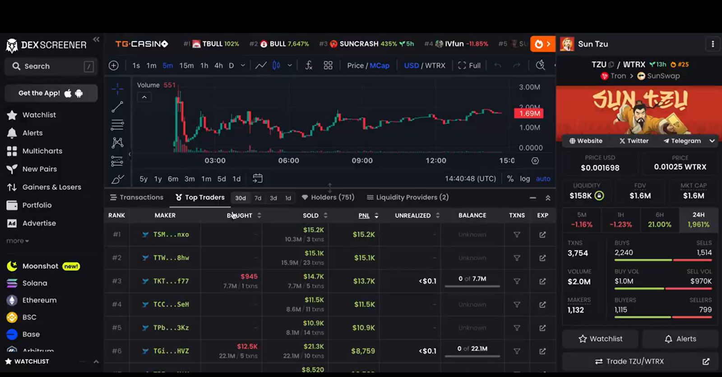Viewport: 722px width, 377px height.
Task: Enter Full screen chart mode
Action: [x=469, y=65]
